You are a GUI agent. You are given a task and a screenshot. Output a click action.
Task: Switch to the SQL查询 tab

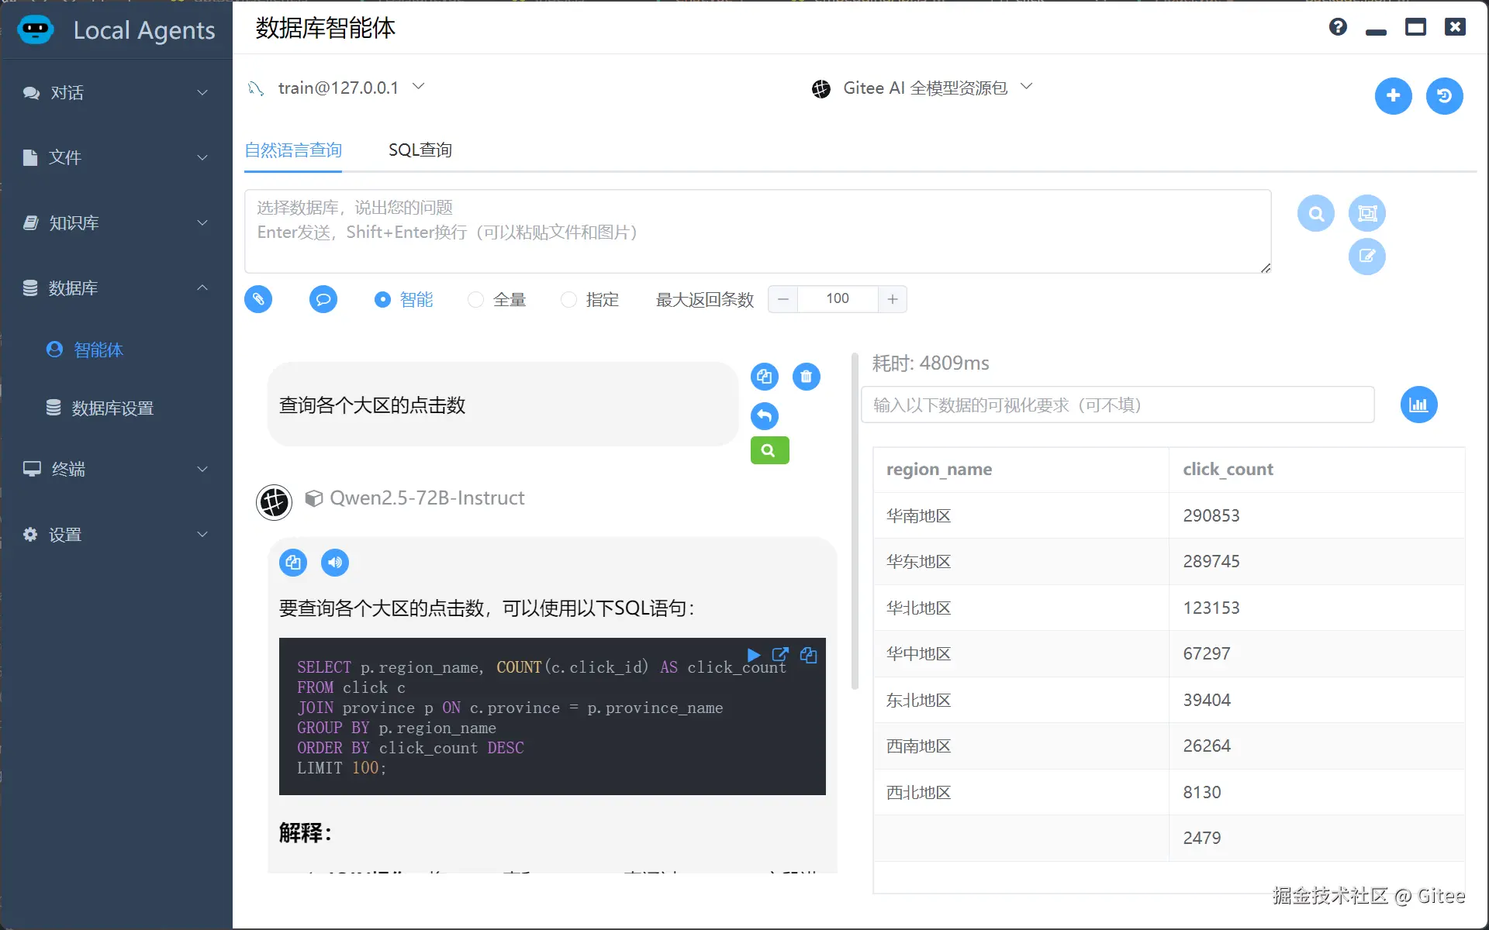420,150
